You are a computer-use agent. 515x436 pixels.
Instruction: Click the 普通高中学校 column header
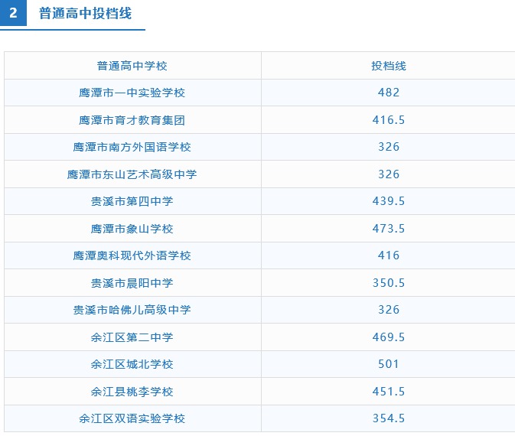pyautogui.click(x=132, y=66)
